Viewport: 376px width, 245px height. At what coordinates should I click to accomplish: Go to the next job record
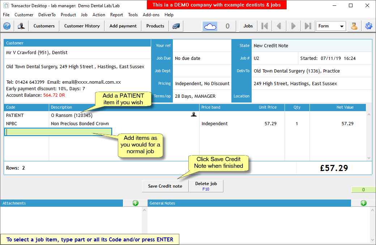293,26
